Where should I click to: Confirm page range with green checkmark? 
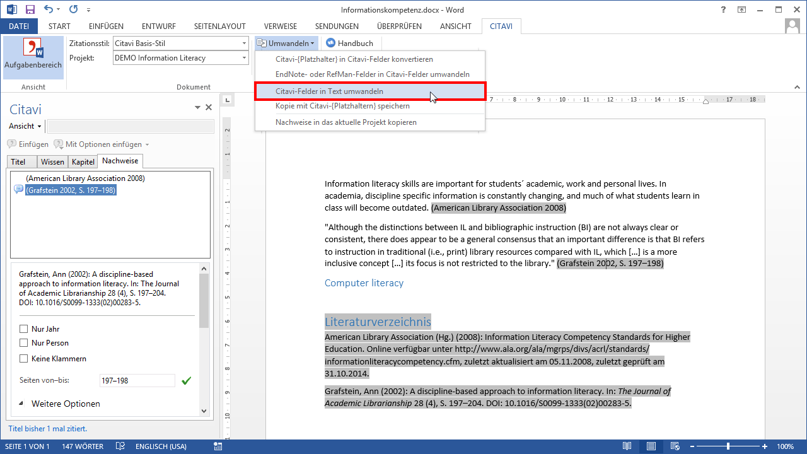point(186,381)
